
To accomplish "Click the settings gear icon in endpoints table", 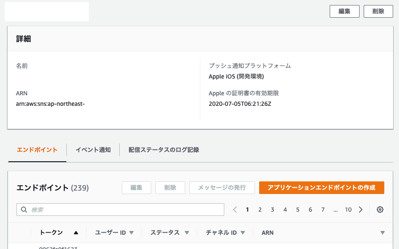I will pos(380,210).
